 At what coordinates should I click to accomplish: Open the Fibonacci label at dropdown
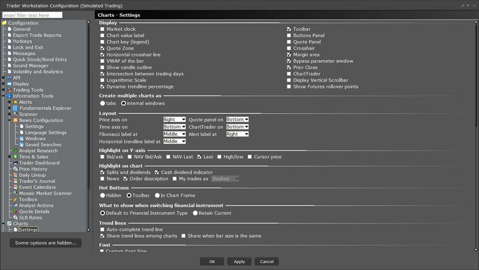[x=175, y=134]
